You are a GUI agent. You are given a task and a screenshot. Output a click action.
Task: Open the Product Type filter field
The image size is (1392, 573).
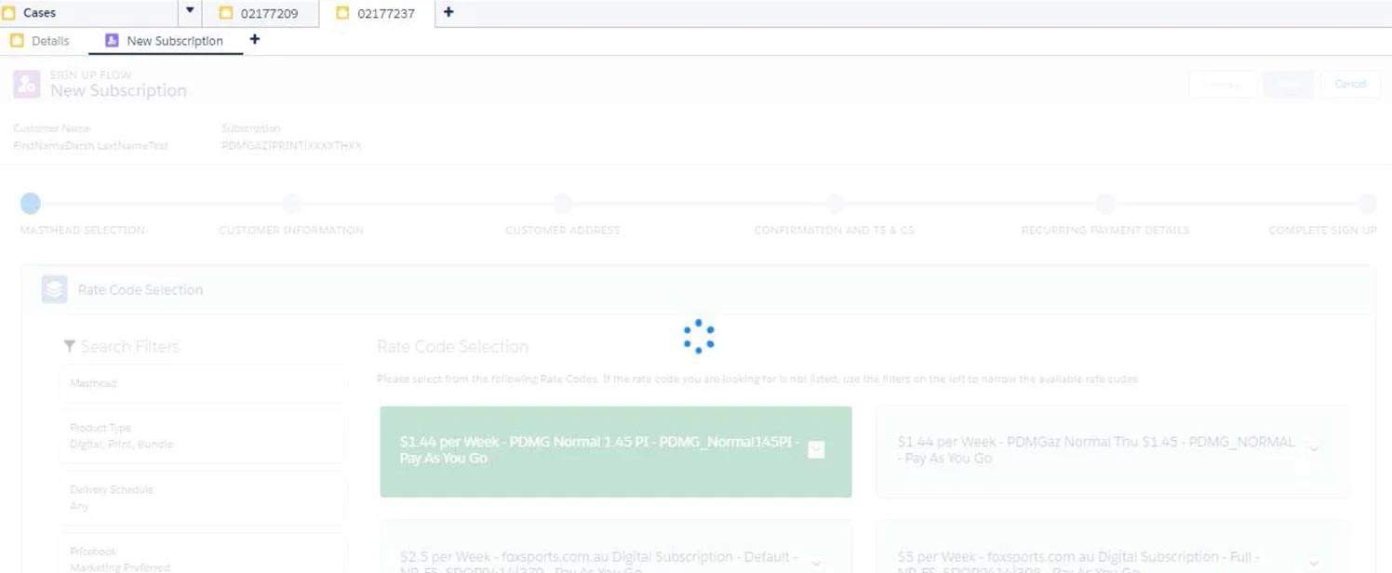(x=203, y=436)
